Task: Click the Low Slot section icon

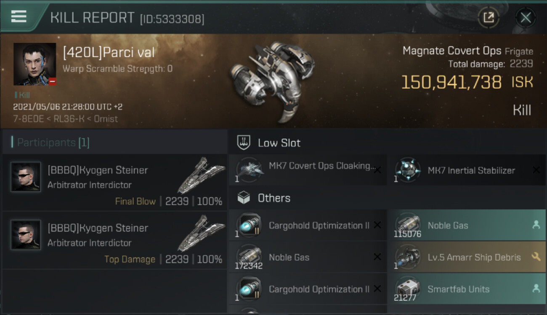Action: point(244,142)
